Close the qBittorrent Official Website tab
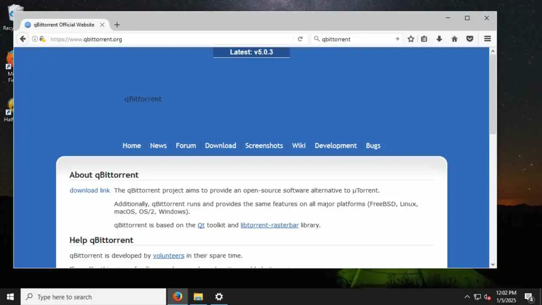Screen dimensions: 542x305 coord(102,25)
